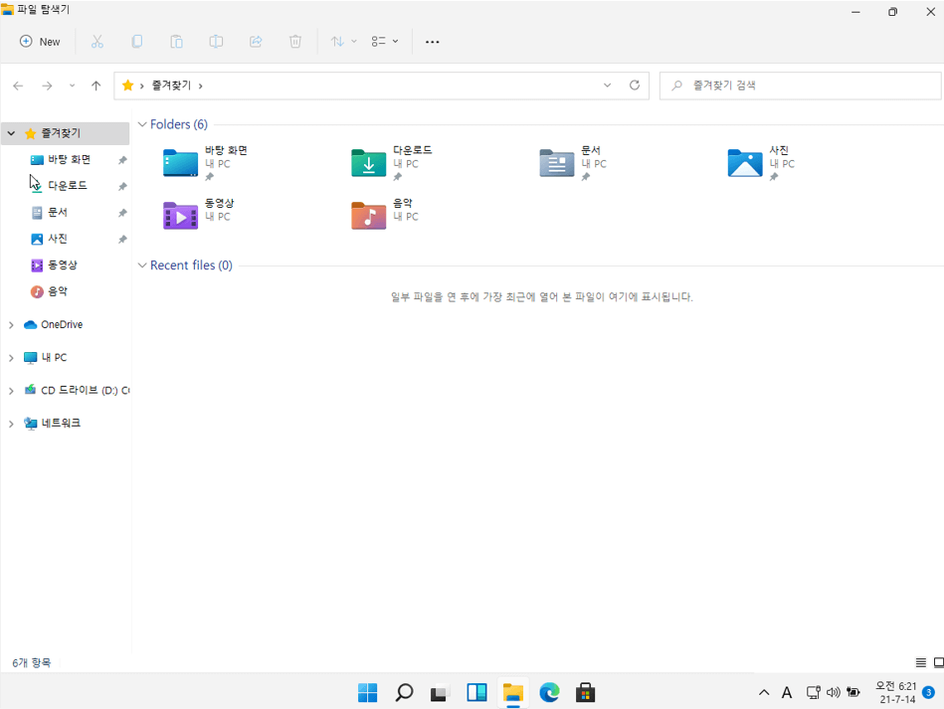The image size is (944, 709).
Task: Expand the OneDrive tree node
Action: pyautogui.click(x=11, y=325)
